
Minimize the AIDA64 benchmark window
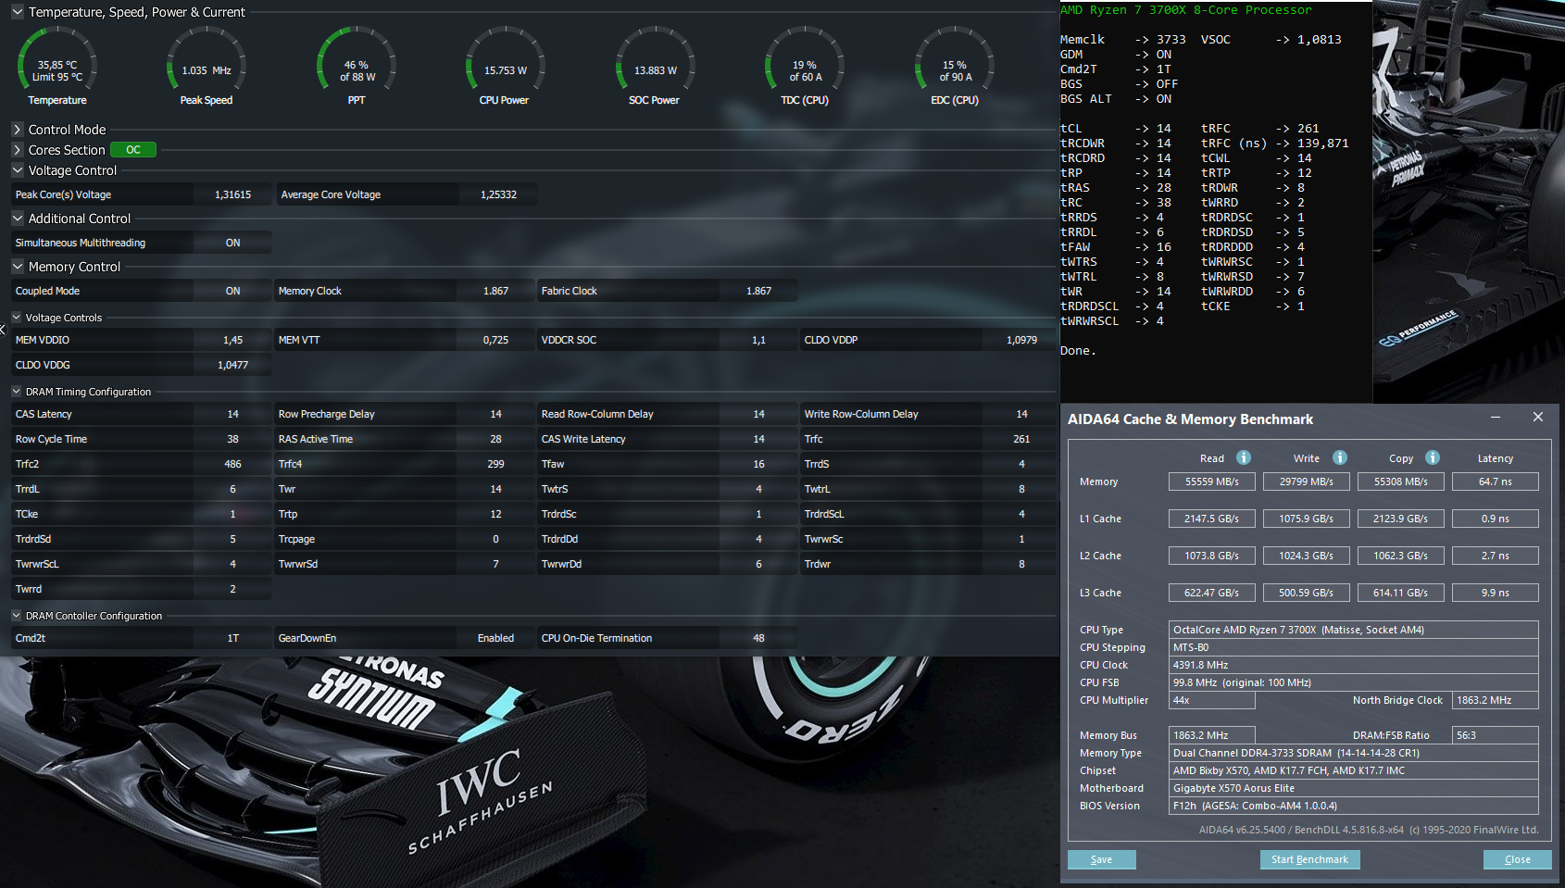point(1496,418)
